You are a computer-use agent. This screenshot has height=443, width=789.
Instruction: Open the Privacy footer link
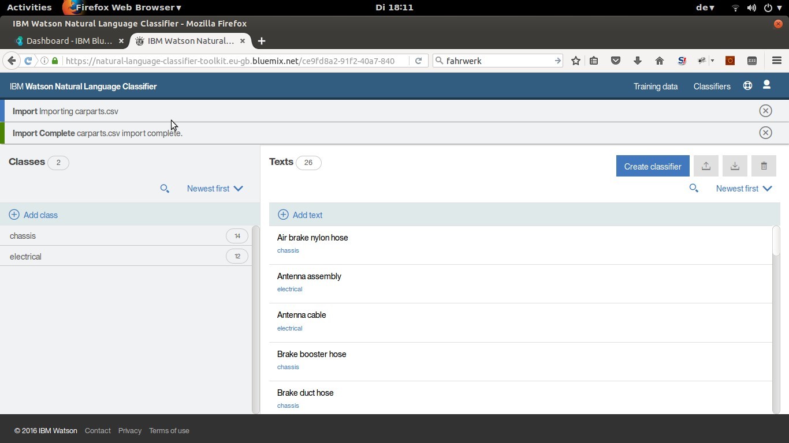pyautogui.click(x=130, y=430)
